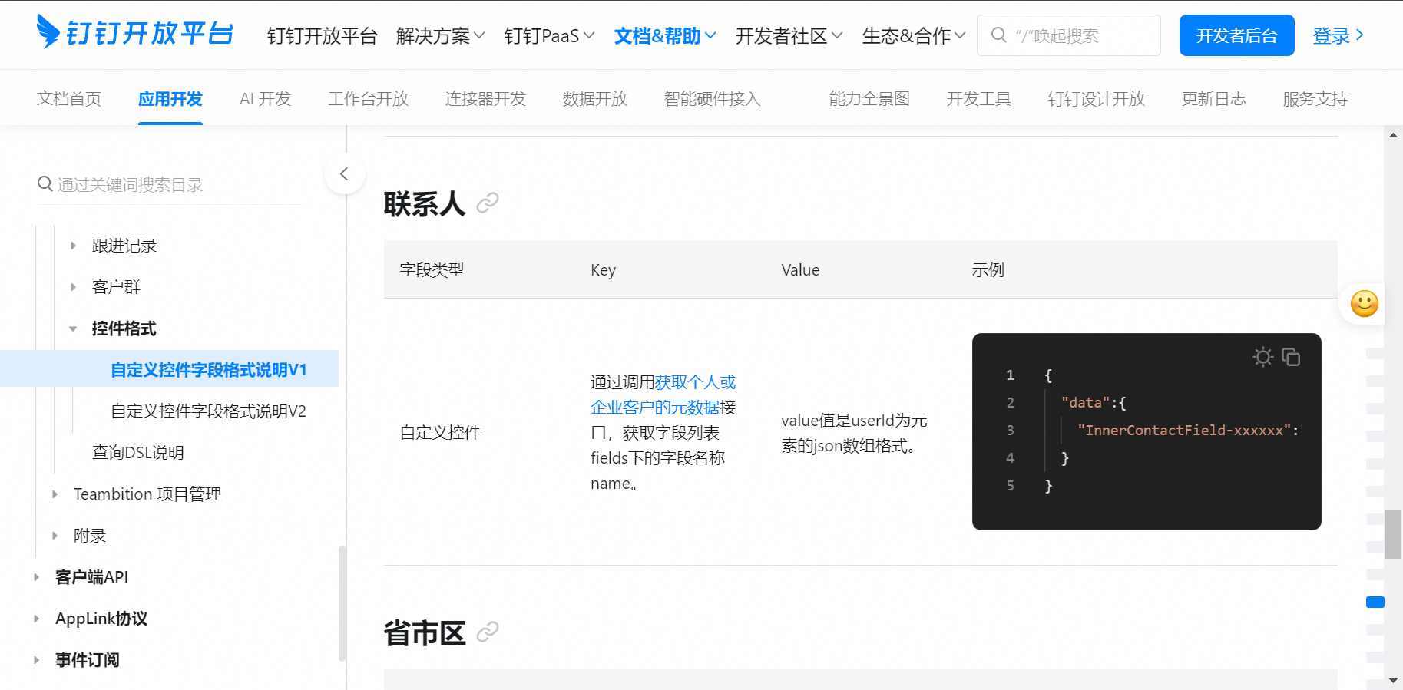The width and height of the screenshot is (1403, 690).
Task: Copy anchor link for 联系人 heading
Action: [488, 203]
